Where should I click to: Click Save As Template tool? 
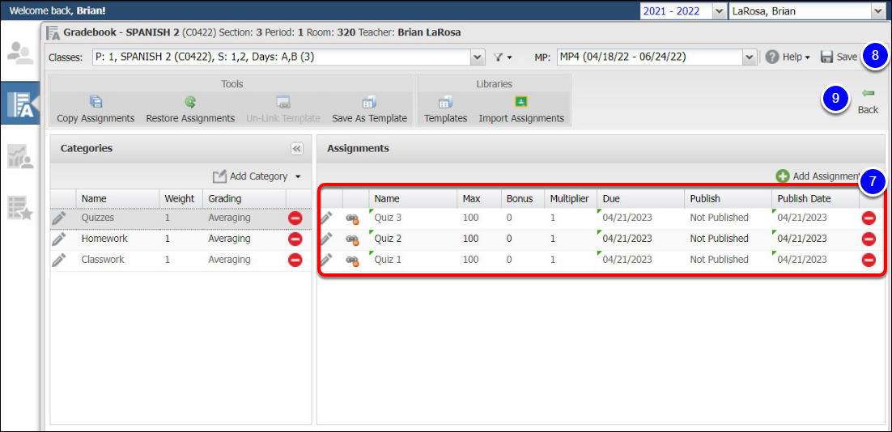370,110
